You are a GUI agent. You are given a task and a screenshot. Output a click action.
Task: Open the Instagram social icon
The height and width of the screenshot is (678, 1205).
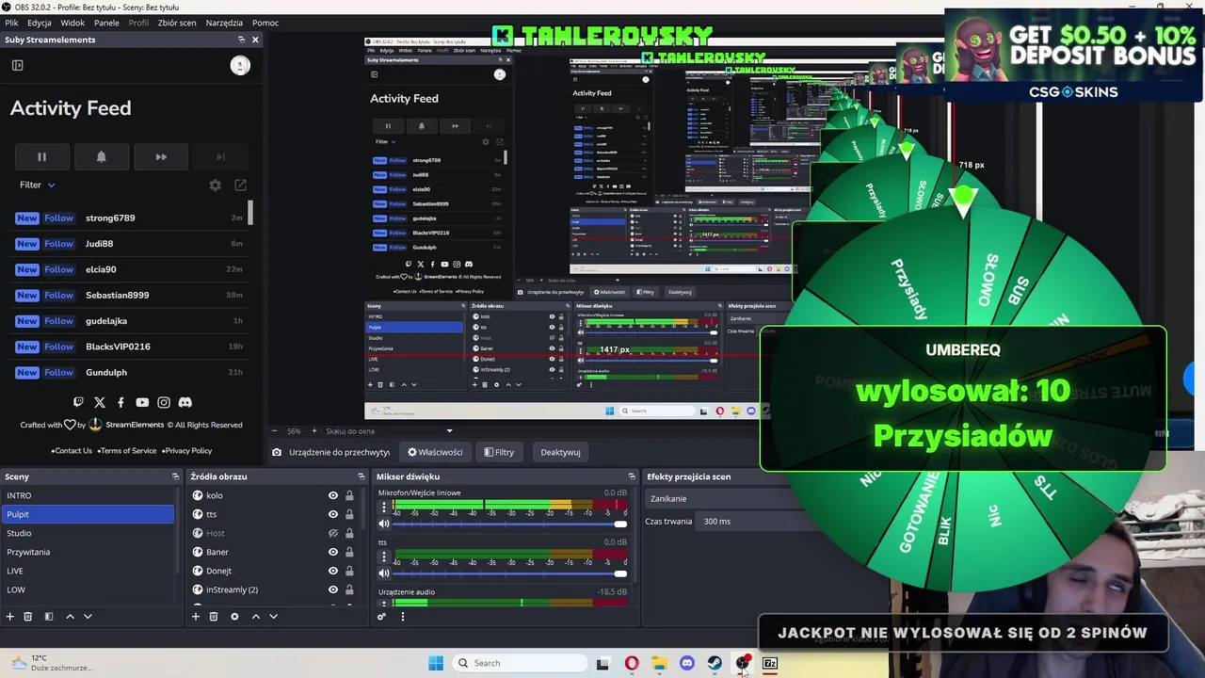pyautogui.click(x=164, y=402)
